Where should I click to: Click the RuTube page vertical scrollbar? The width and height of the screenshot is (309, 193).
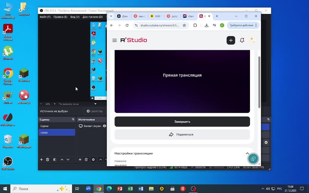pyautogui.click(x=259, y=82)
